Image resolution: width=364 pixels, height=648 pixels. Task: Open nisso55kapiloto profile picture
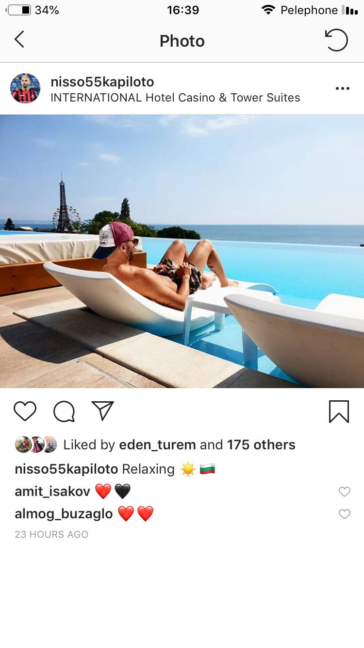click(25, 89)
